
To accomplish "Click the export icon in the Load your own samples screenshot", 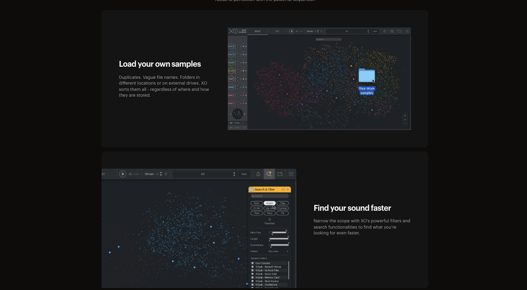I will pyautogui.click(x=385, y=31).
